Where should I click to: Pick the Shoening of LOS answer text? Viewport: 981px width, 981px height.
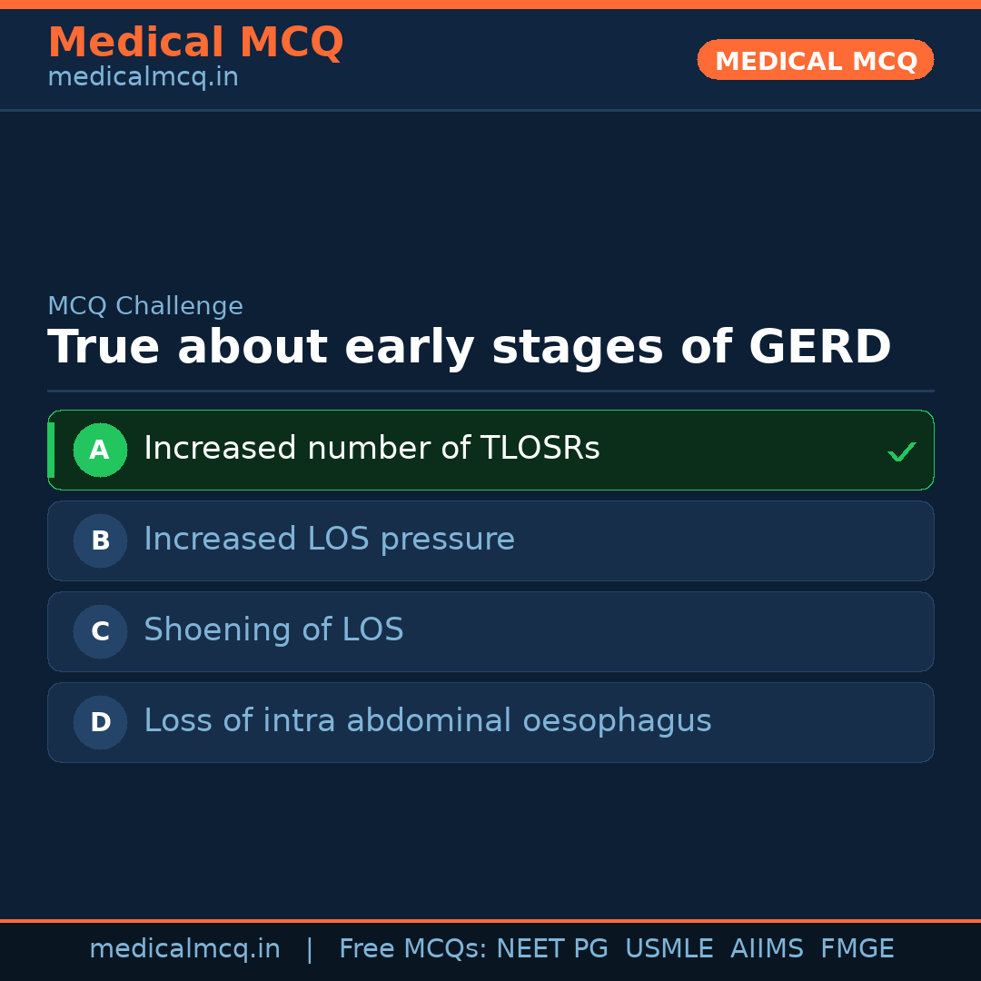click(273, 630)
